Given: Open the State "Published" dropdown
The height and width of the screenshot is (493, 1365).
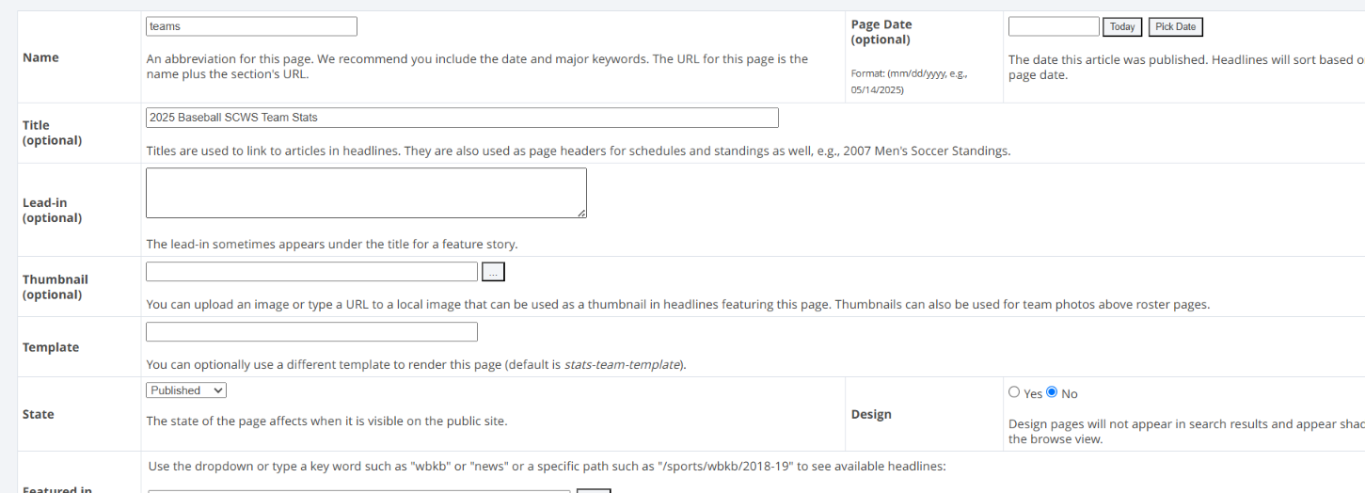Looking at the screenshot, I should click(x=186, y=390).
